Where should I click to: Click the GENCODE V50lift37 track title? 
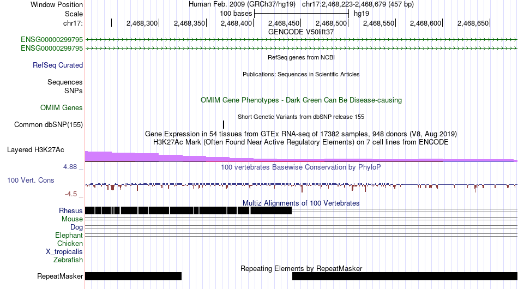(301, 32)
